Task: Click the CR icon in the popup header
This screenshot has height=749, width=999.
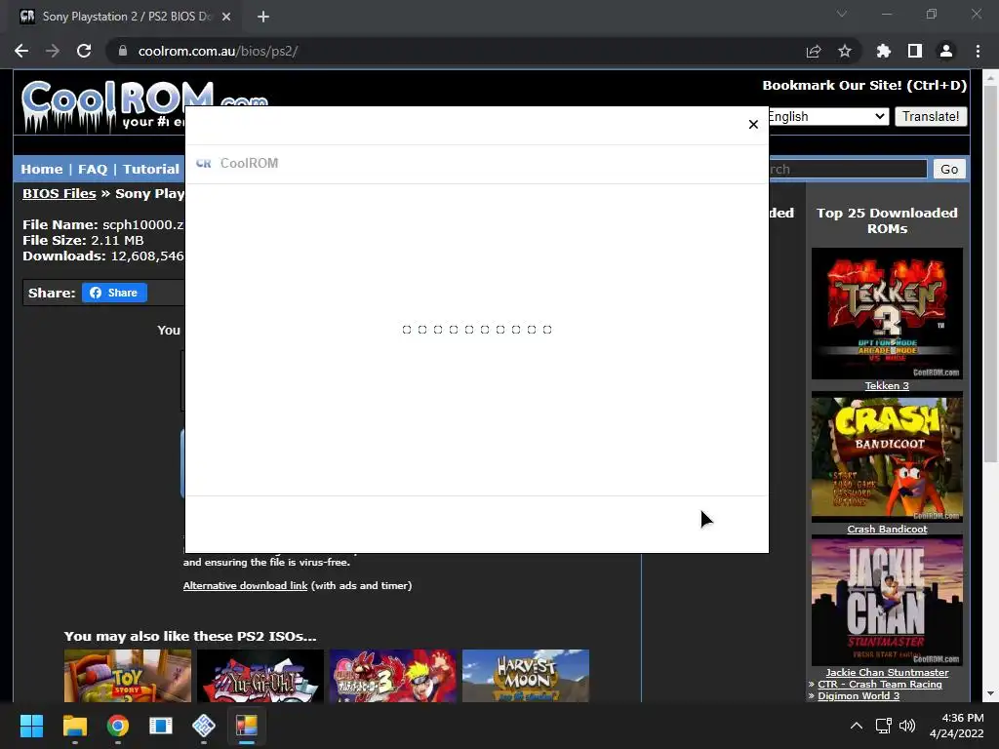Action: [203, 164]
